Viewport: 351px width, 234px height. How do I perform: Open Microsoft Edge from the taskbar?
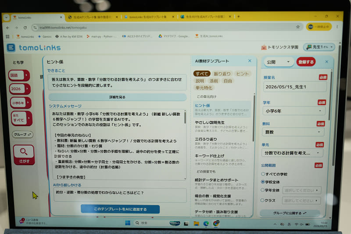point(206,223)
